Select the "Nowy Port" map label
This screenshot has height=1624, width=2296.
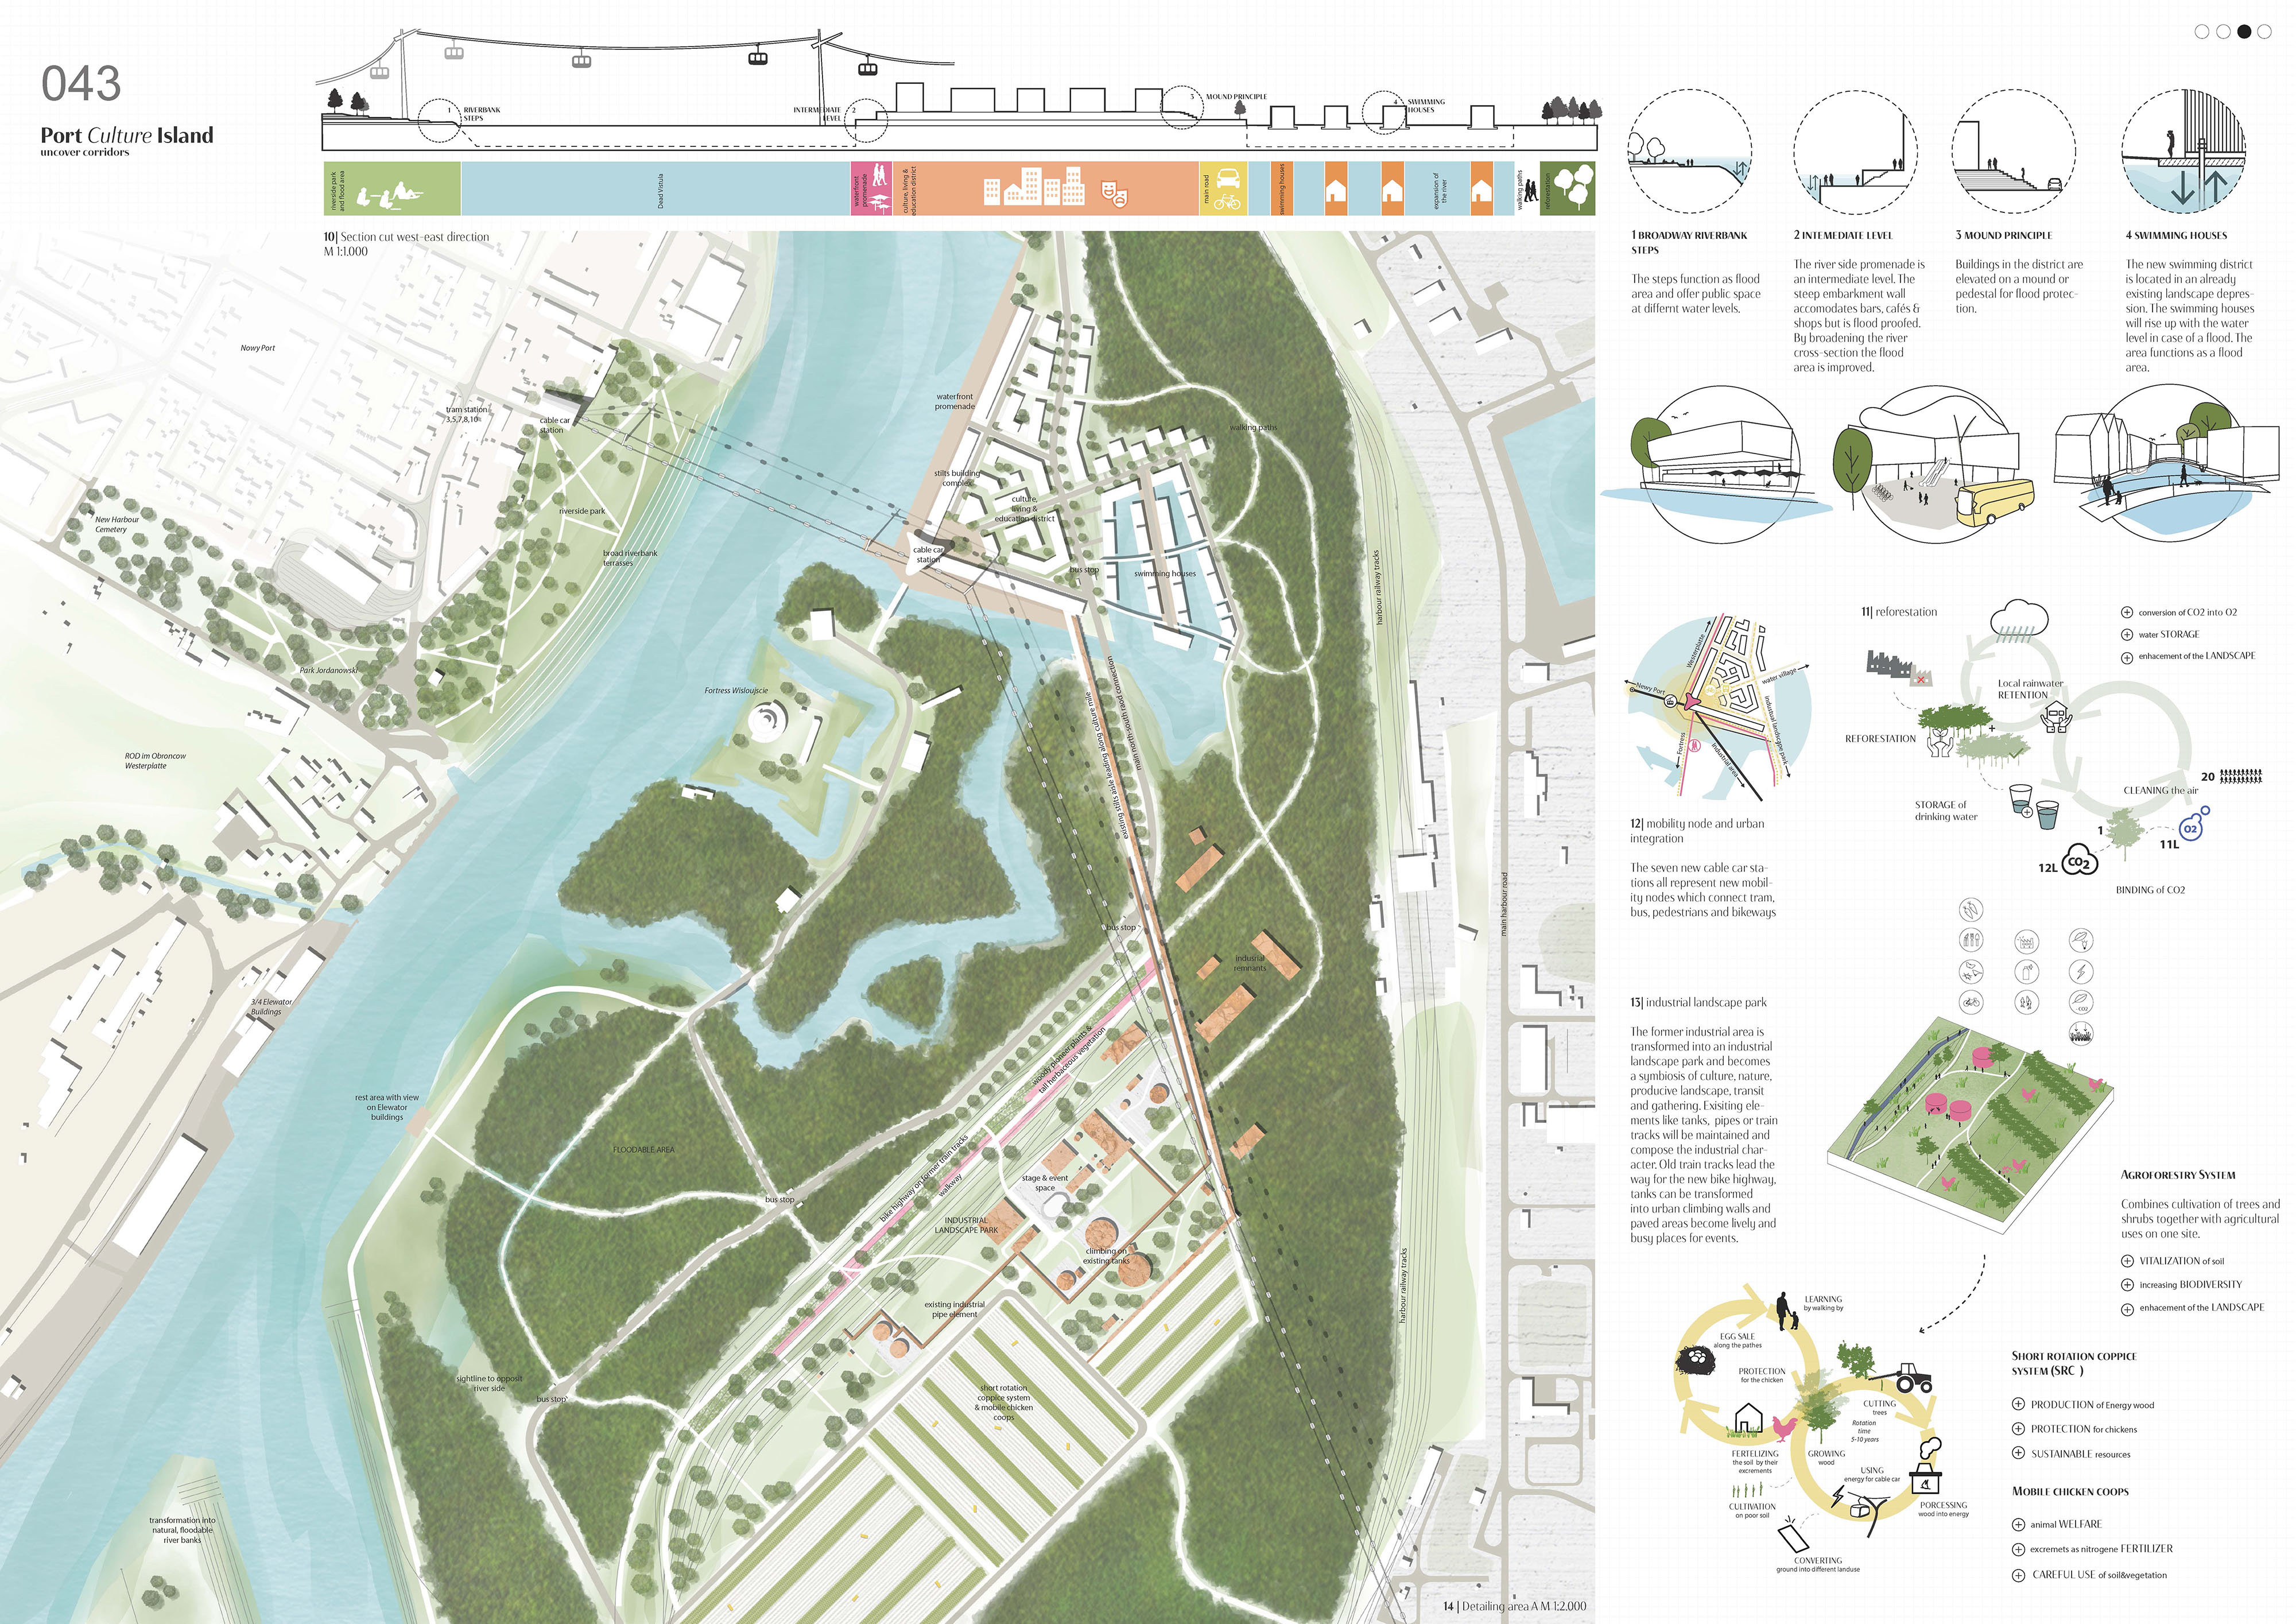pos(257,348)
